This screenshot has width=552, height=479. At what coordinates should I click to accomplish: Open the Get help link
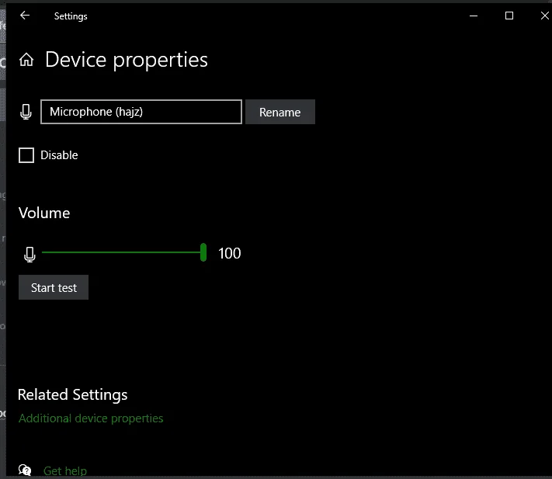(65, 471)
